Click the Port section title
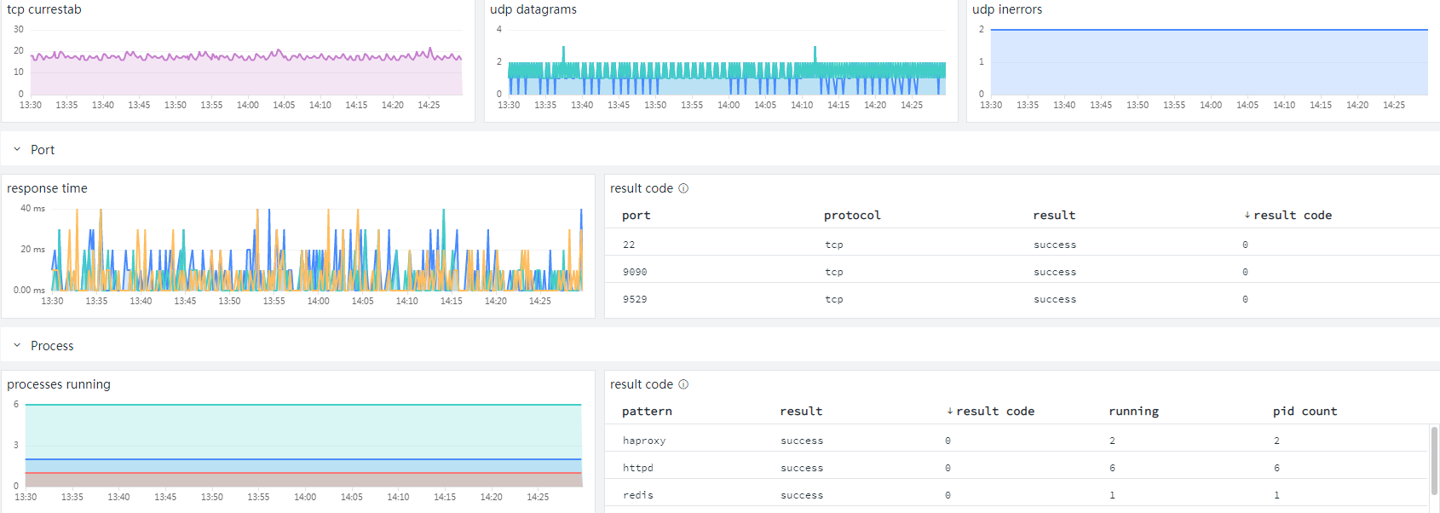This screenshot has width=1440, height=513. 43,150
